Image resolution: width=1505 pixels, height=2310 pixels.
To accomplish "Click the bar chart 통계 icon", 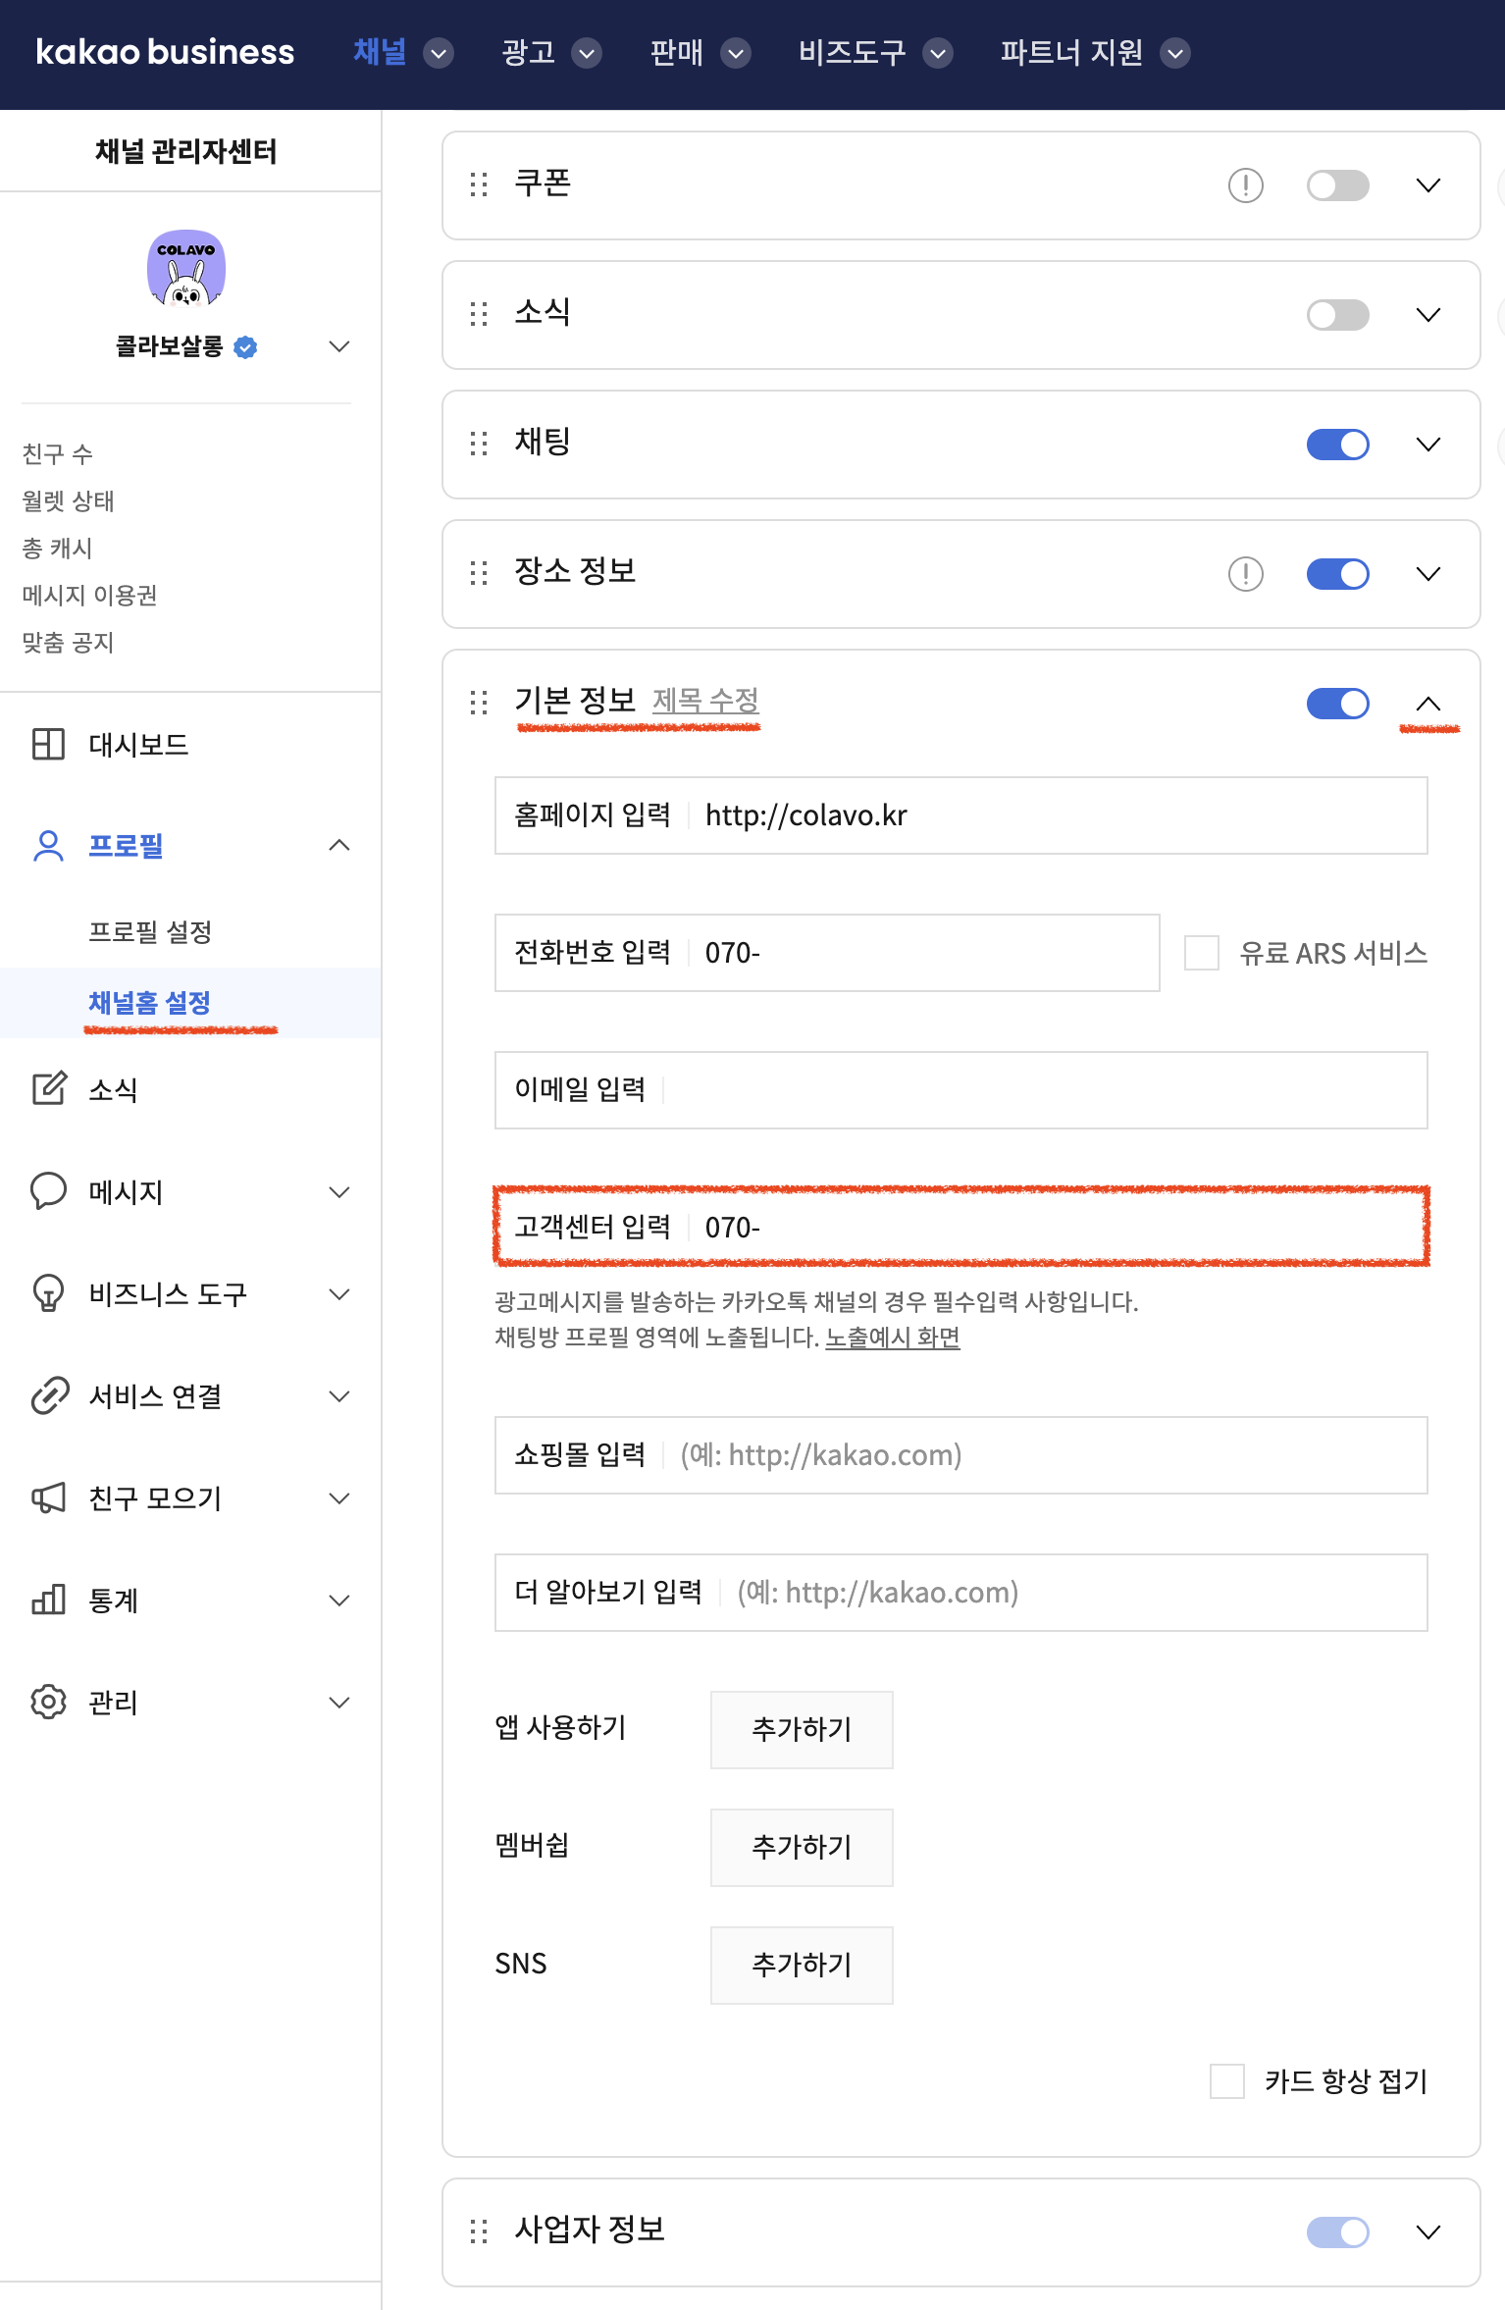I will (x=48, y=1600).
